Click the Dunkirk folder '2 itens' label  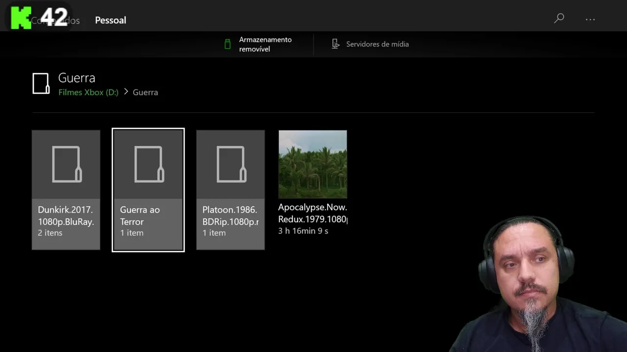50,233
